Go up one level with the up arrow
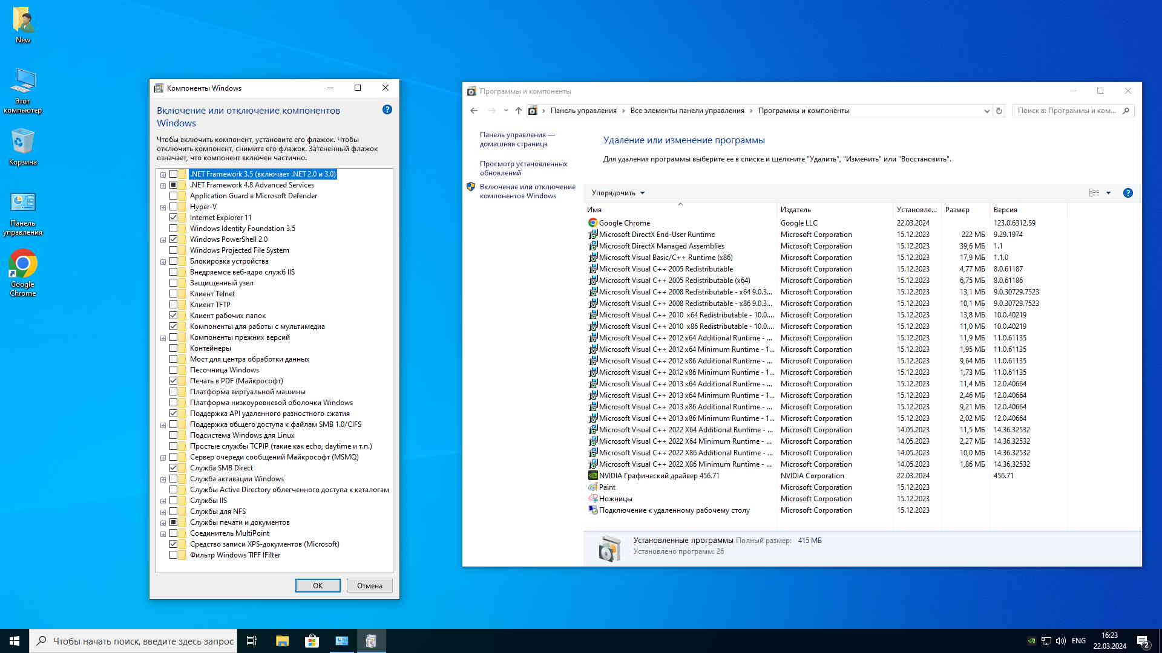Image resolution: width=1162 pixels, height=653 pixels. point(518,111)
